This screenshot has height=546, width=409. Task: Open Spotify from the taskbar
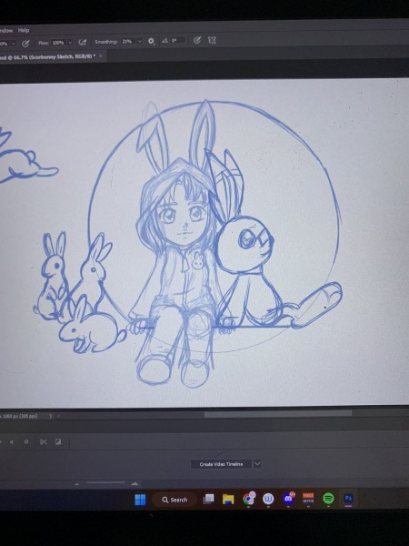pos(328,499)
